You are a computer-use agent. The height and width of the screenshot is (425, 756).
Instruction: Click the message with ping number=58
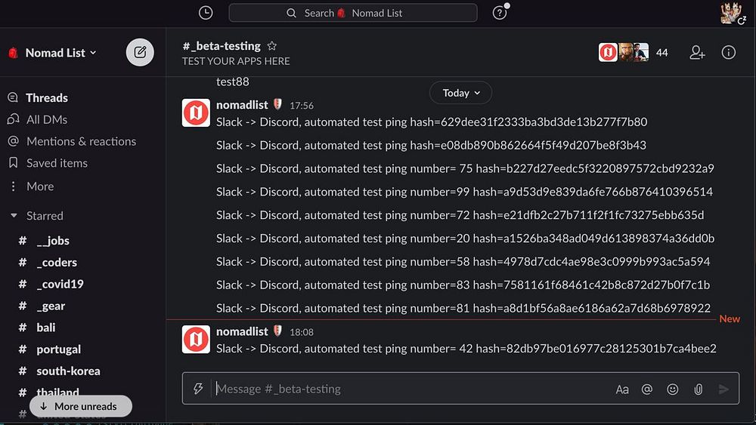(463, 261)
